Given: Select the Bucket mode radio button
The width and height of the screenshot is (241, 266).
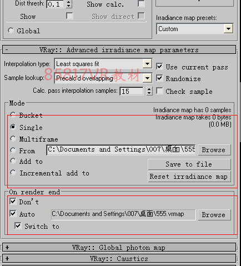Looking at the screenshot, I should 13,115.
